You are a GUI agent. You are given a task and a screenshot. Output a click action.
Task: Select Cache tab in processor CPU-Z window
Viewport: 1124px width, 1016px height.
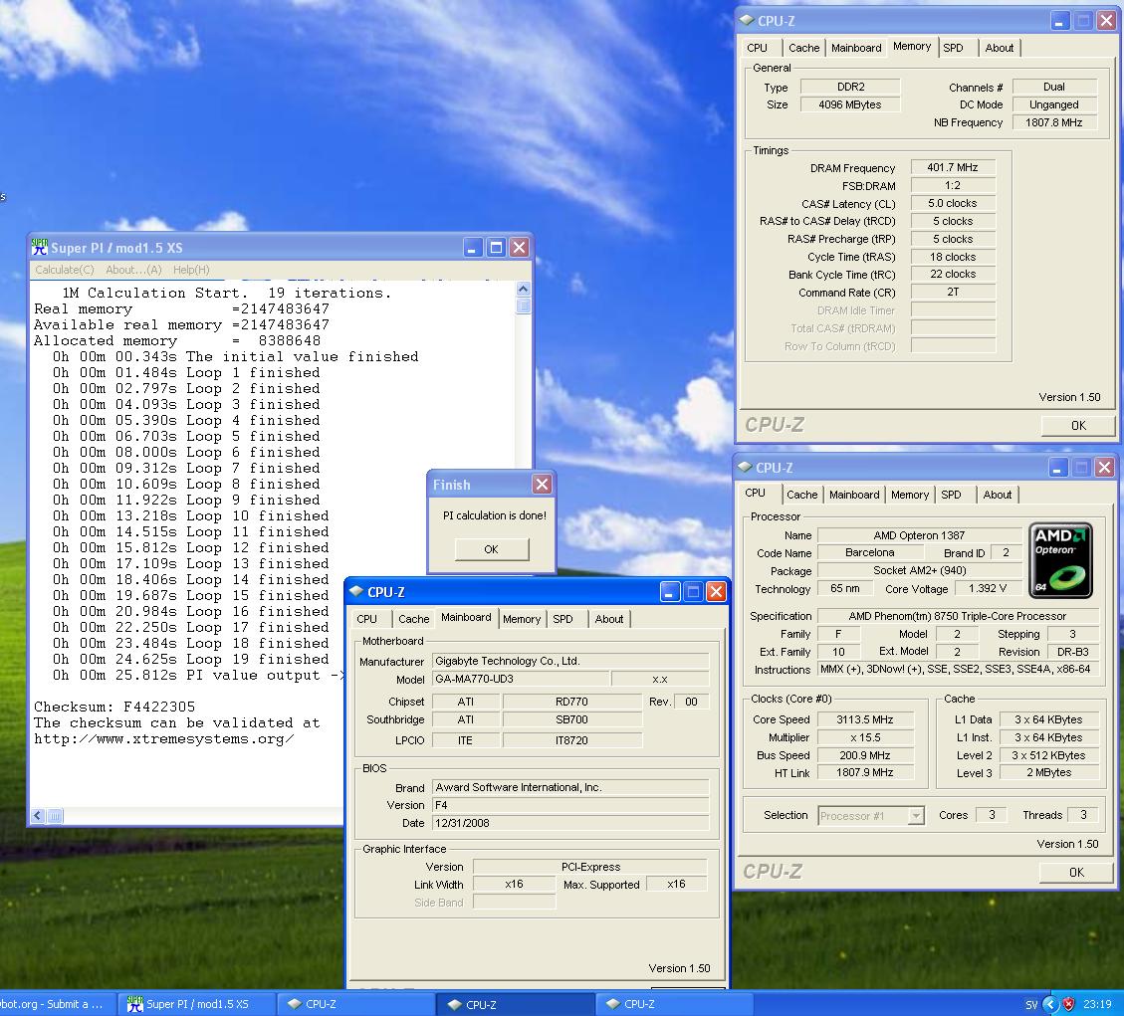tap(801, 495)
